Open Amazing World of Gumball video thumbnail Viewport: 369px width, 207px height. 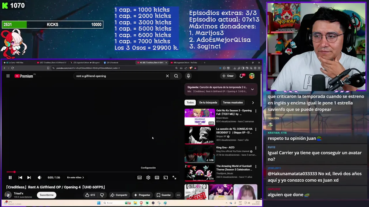(199, 172)
